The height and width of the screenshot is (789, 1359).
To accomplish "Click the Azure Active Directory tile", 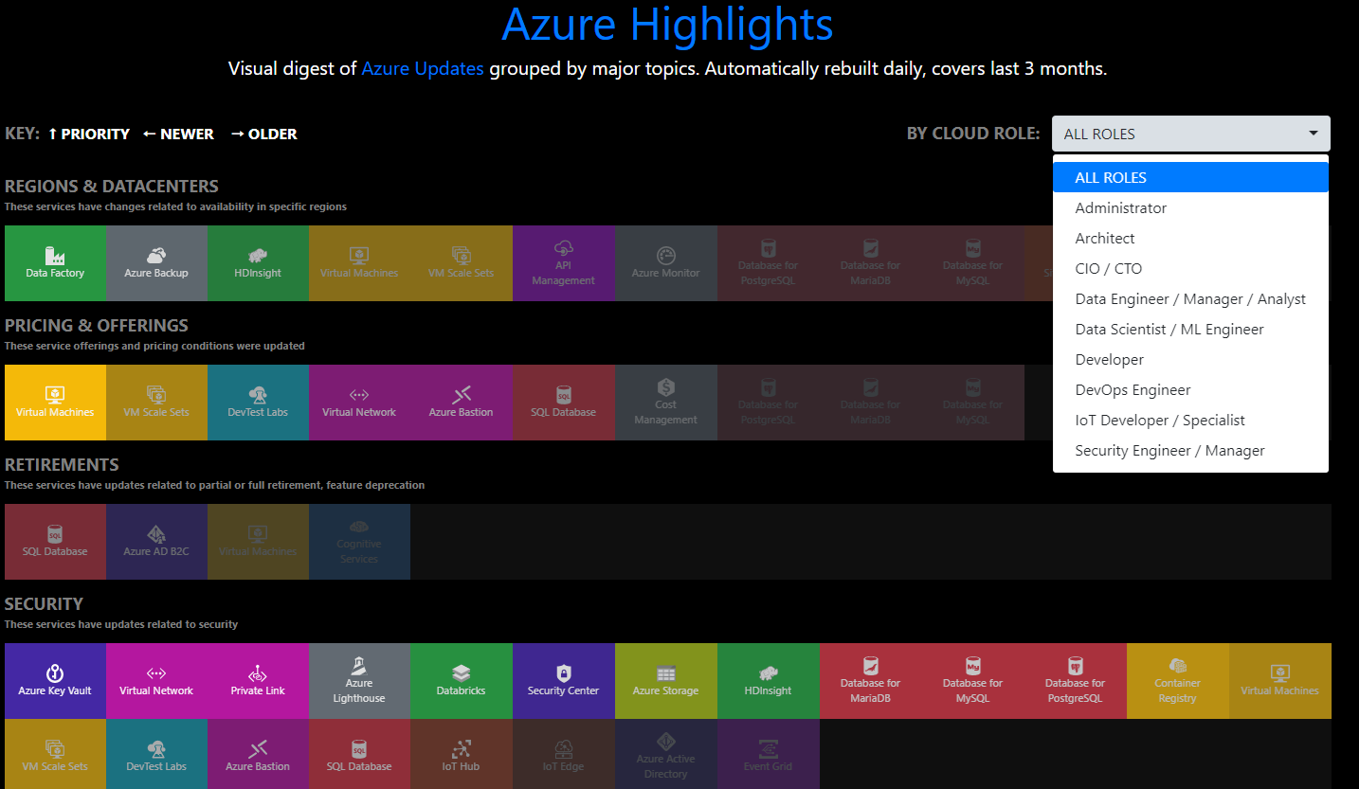I will pyautogui.click(x=666, y=754).
